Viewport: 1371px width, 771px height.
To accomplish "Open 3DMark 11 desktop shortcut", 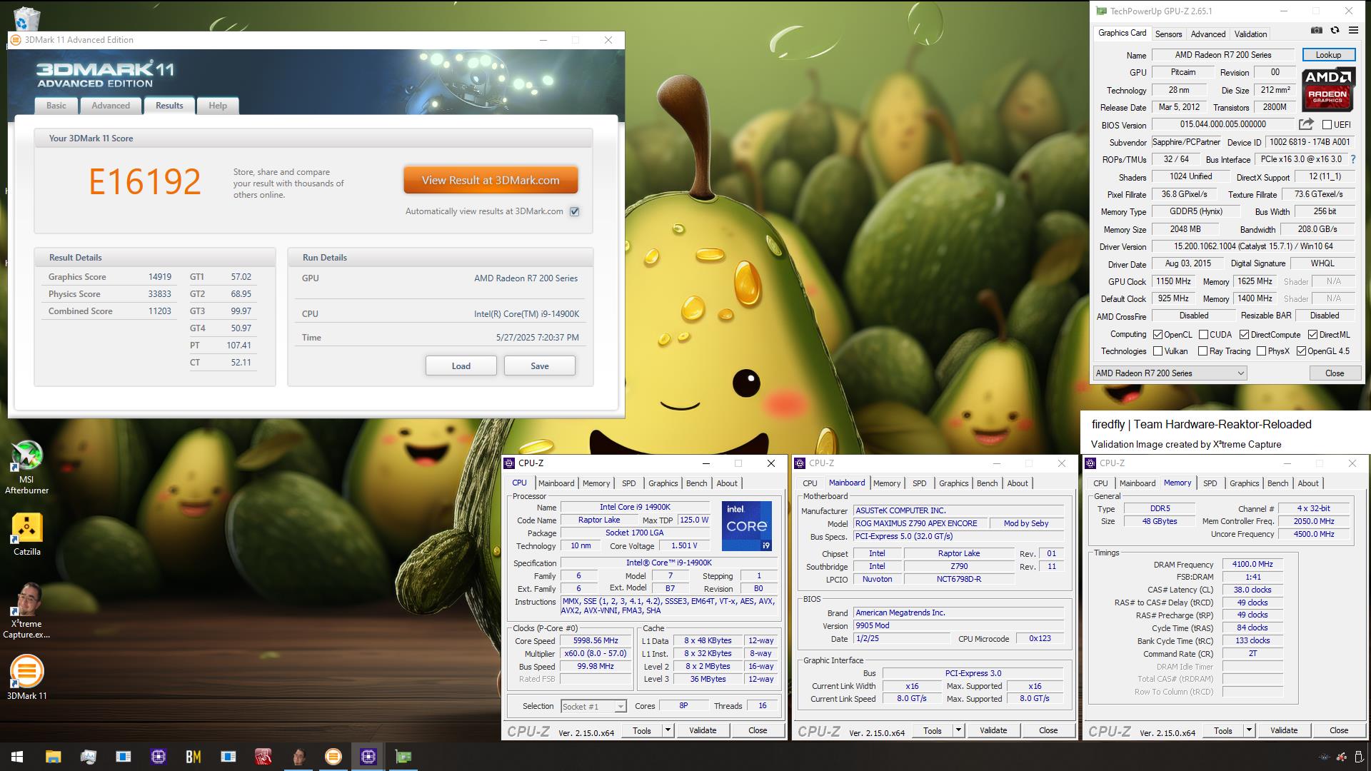I will point(27,677).
